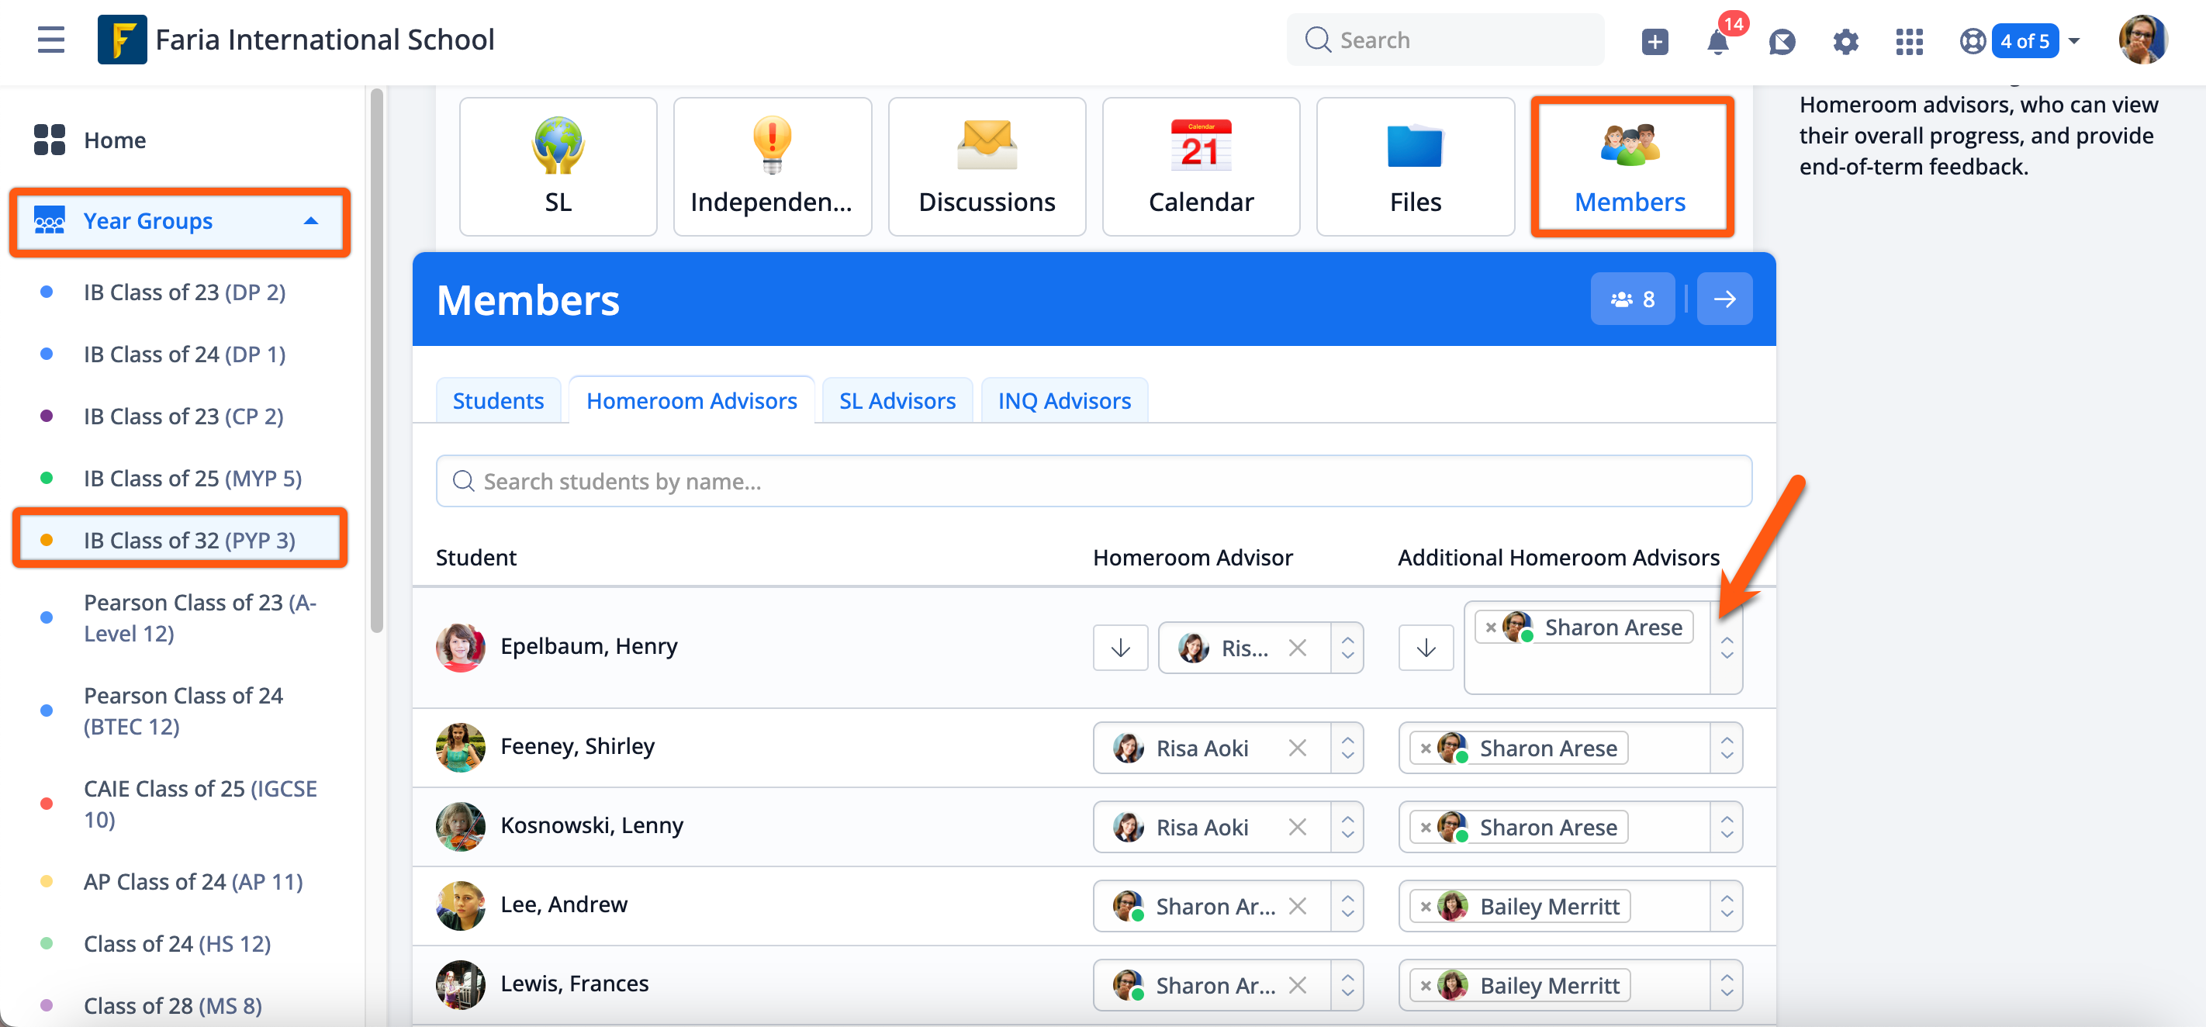Screen dimensions: 2206x1027
Task: Remove Sharon Arese tag from Kosnowski, Lenny
Action: tap(1425, 828)
